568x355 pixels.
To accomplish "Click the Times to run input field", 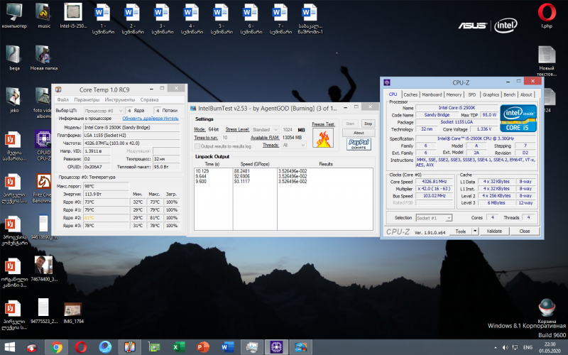I will (x=229, y=138).
